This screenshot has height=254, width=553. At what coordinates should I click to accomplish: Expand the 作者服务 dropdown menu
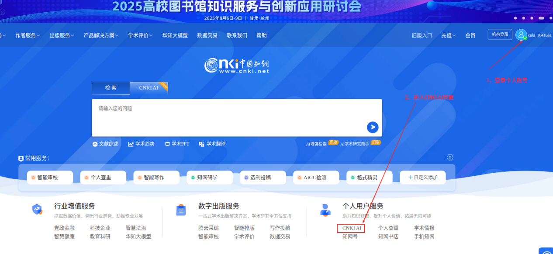[x=28, y=35]
